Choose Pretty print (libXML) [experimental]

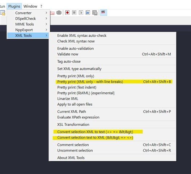[x=112, y=93]
